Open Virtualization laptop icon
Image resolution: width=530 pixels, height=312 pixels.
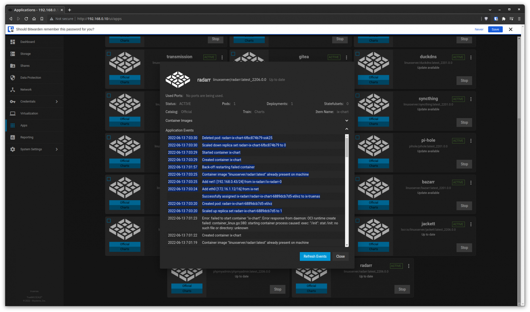click(x=13, y=113)
